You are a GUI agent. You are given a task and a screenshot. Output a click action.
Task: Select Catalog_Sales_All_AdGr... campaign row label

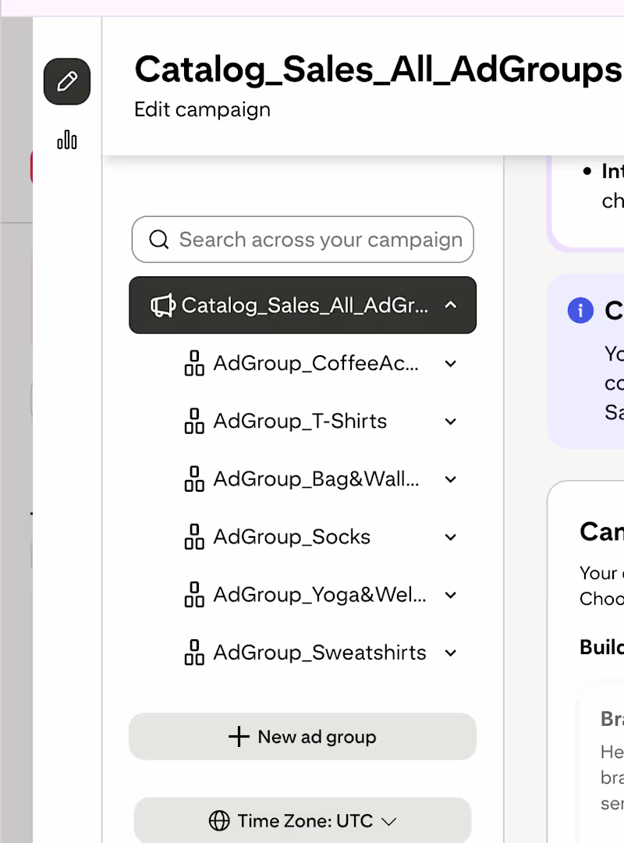point(305,305)
